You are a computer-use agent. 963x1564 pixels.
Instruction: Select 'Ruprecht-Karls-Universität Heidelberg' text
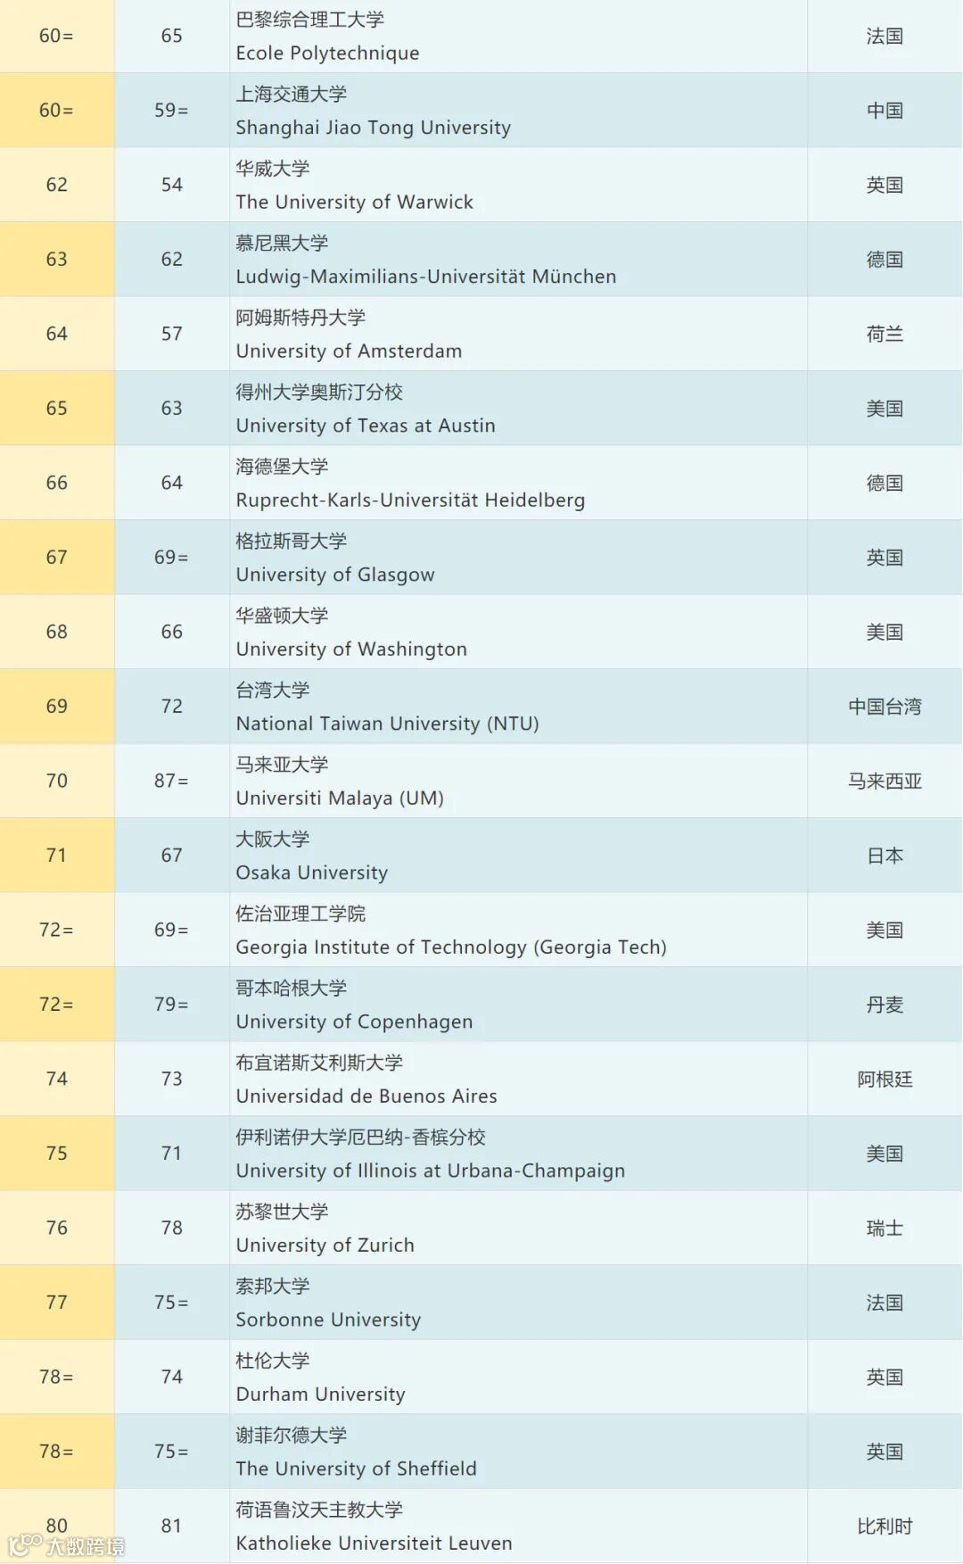click(410, 501)
